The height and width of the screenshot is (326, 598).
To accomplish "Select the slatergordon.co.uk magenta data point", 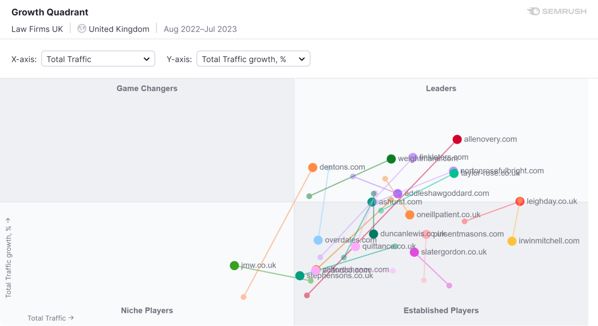I will pyautogui.click(x=414, y=252).
